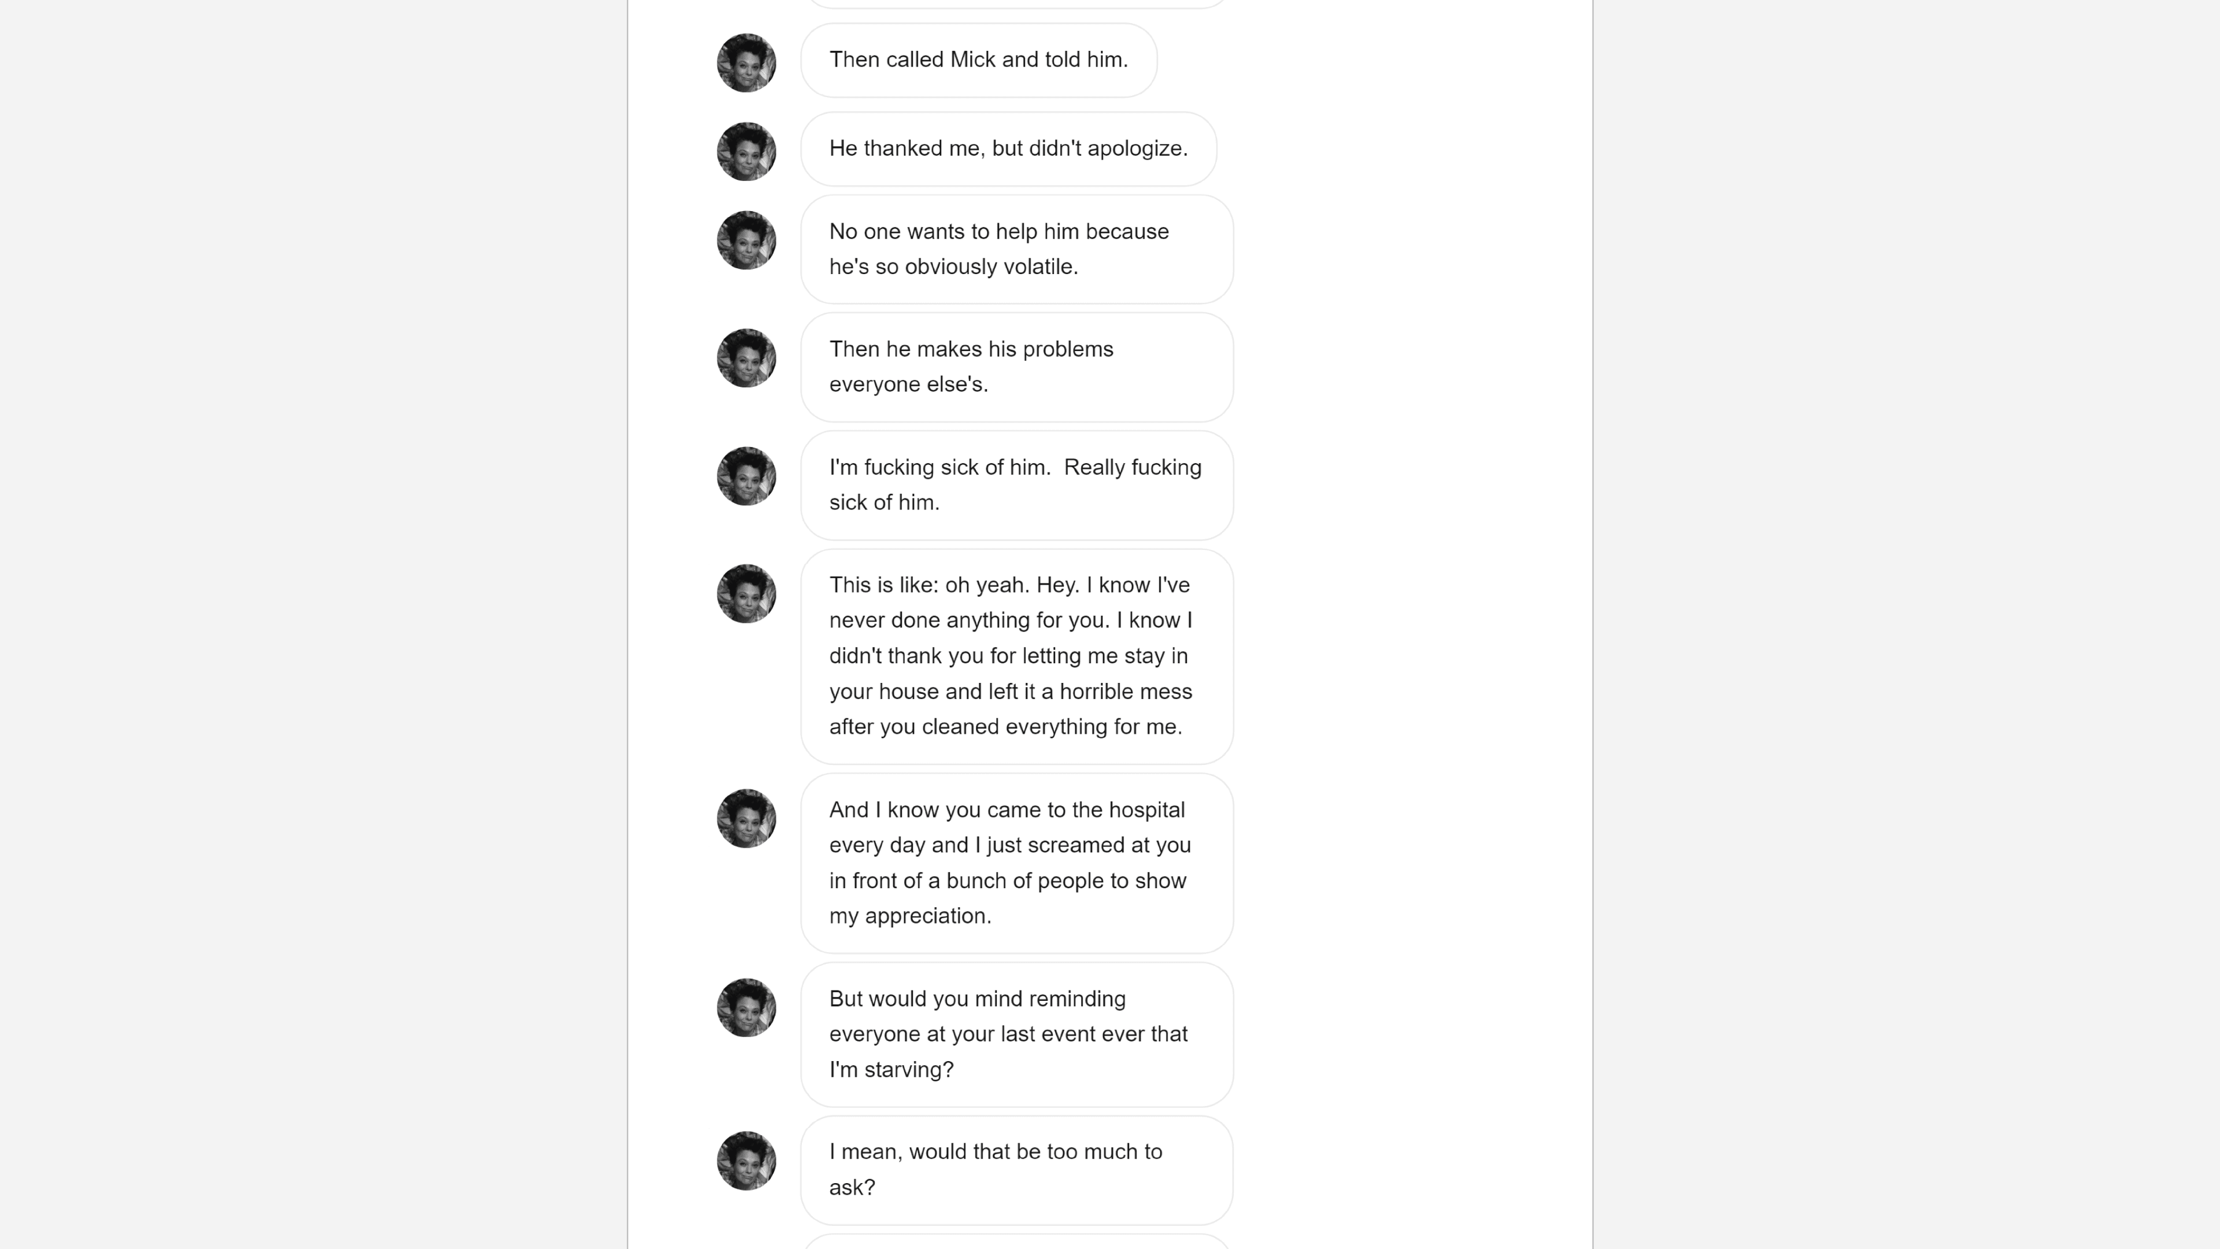2220x1249 pixels.
Task: Open avatar beside "I'm fucking sick of him" message
Action: click(x=746, y=476)
